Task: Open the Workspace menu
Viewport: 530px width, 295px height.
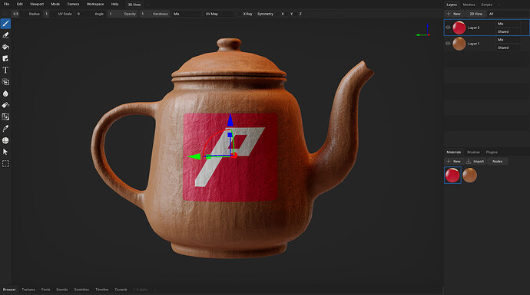Action: [95, 5]
